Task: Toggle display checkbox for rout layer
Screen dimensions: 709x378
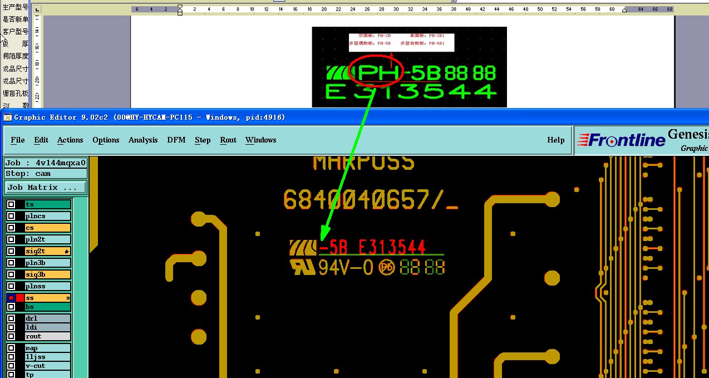Action: pyautogui.click(x=11, y=336)
